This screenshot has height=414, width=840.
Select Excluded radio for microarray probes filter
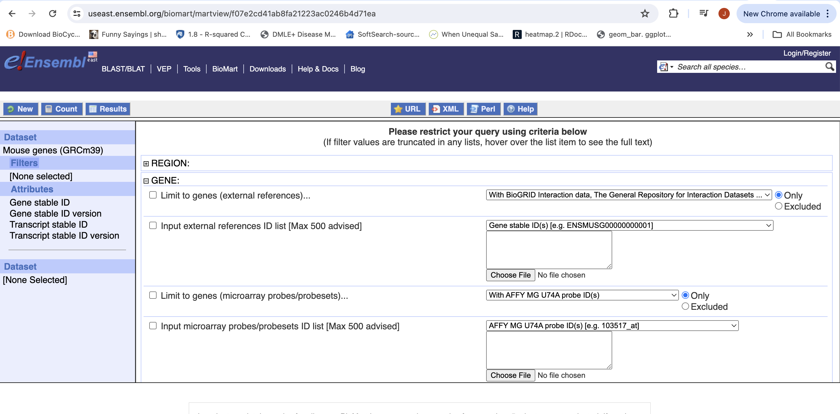click(685, 306)
